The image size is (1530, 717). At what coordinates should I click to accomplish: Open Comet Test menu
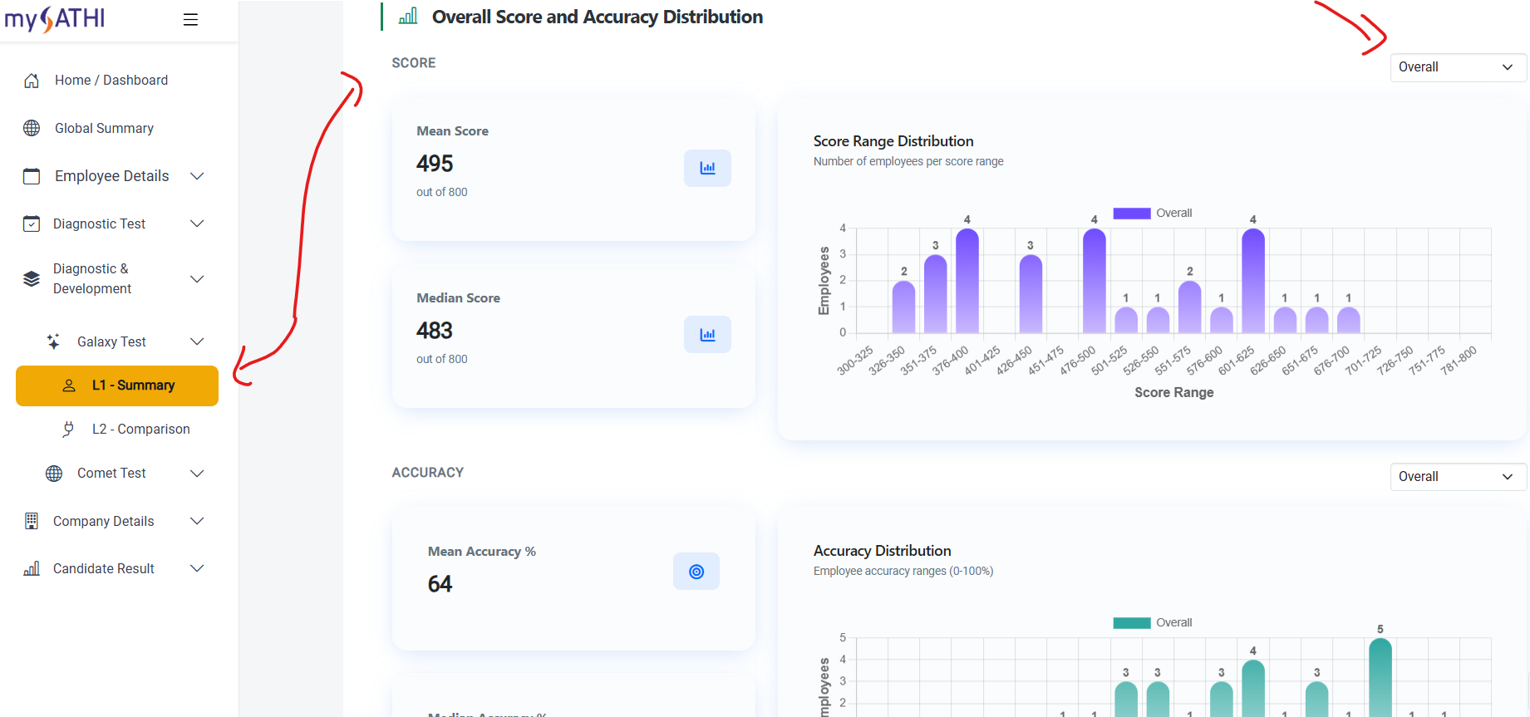pos(111,473)
